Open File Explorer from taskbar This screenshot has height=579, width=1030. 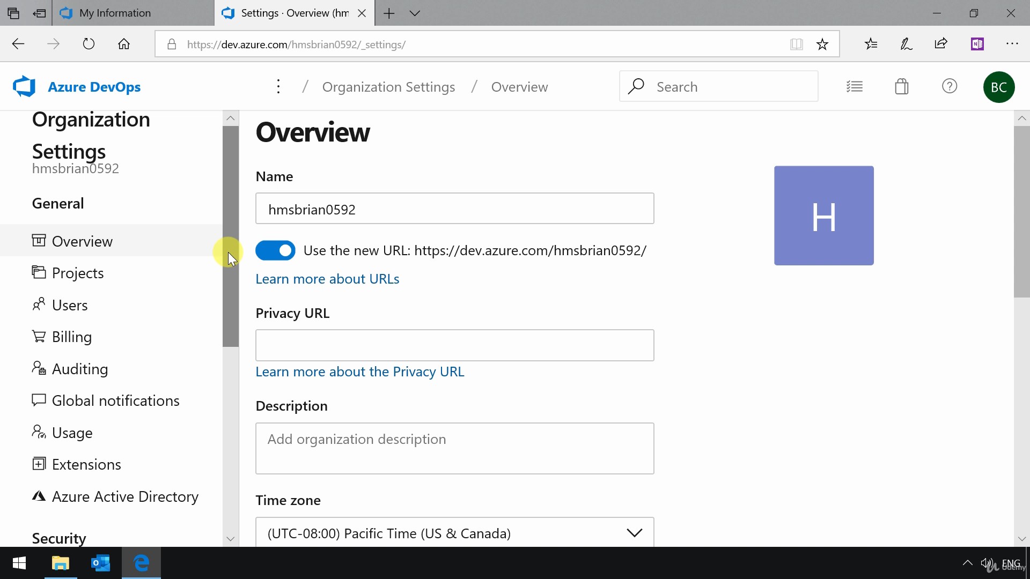click(61, 563)
